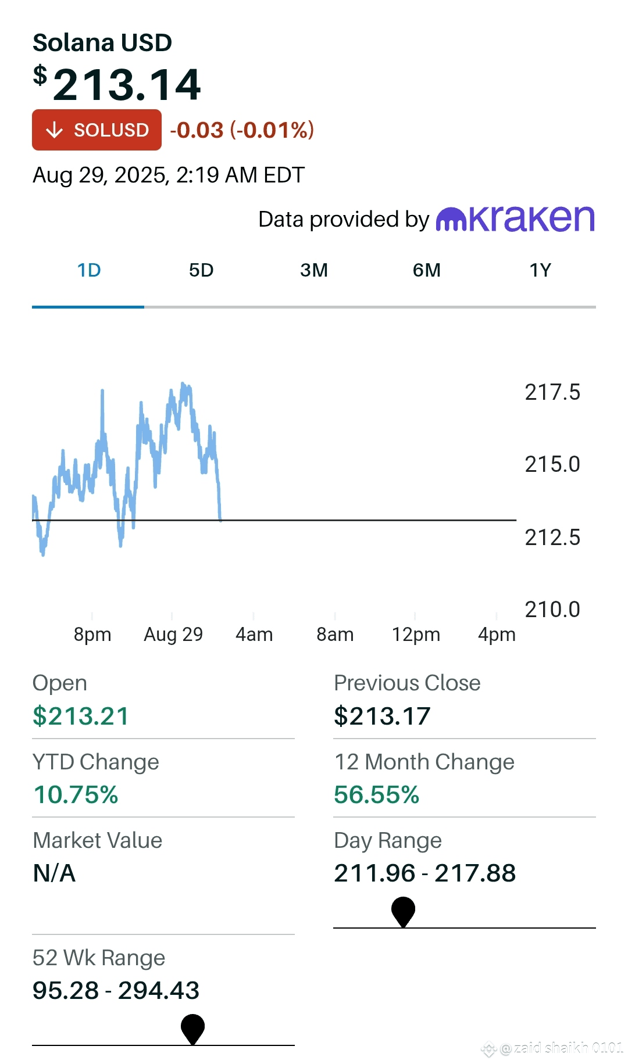Switch to the 5D chart tab
This screenshot has width=628, height=1064.
(201, 270)
